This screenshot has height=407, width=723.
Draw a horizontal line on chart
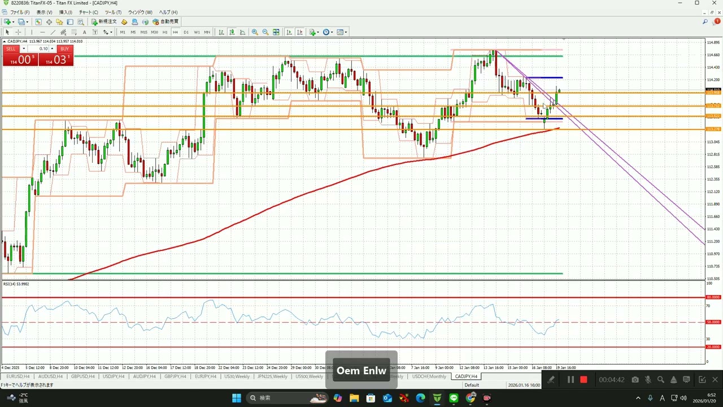(42, 32)
